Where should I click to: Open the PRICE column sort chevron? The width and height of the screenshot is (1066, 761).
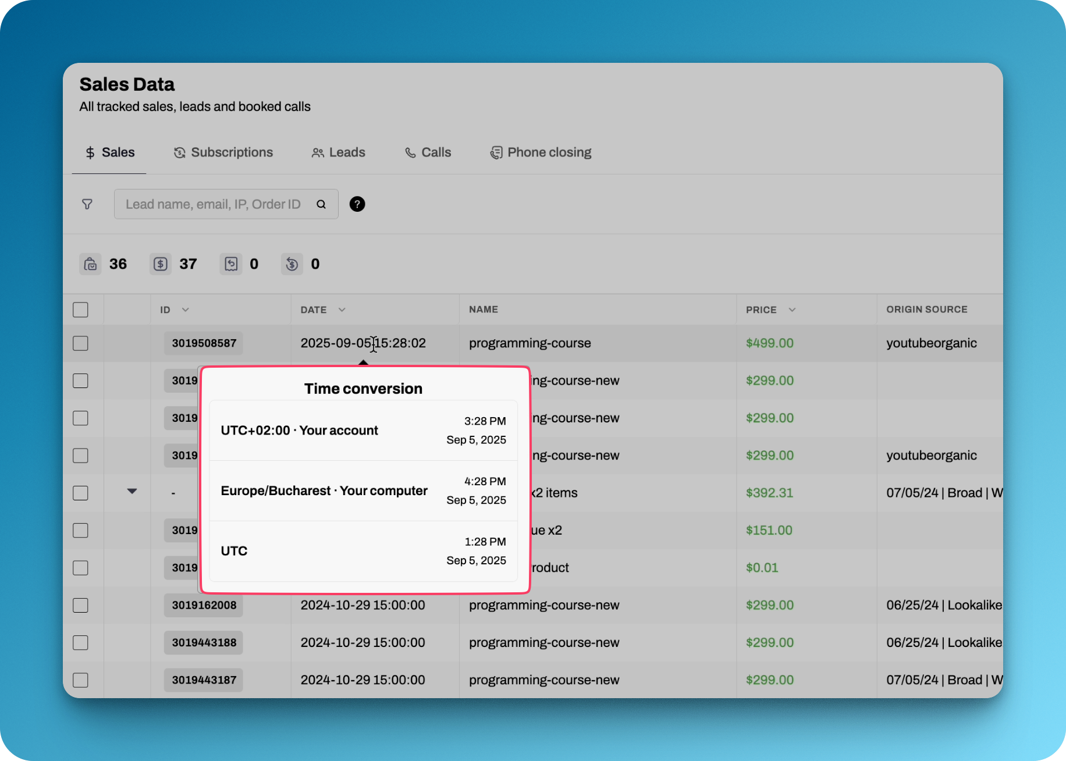pos(792,310)
